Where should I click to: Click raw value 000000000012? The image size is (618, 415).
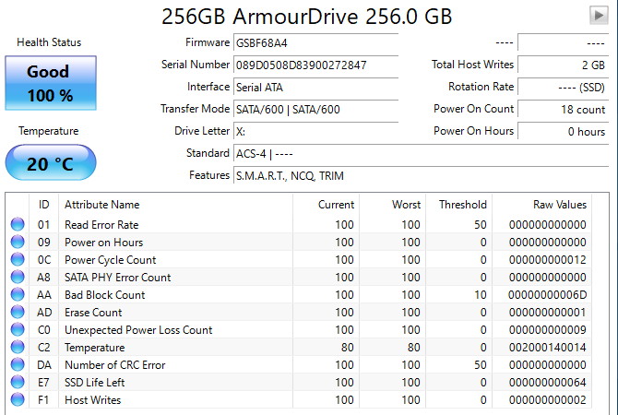[548, 260]
